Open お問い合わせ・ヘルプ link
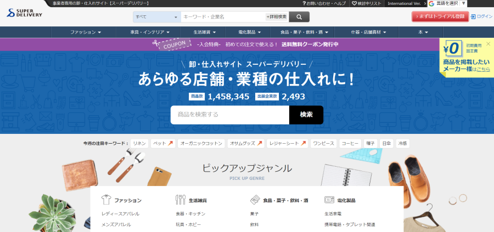494x232 pixels. 324,3
